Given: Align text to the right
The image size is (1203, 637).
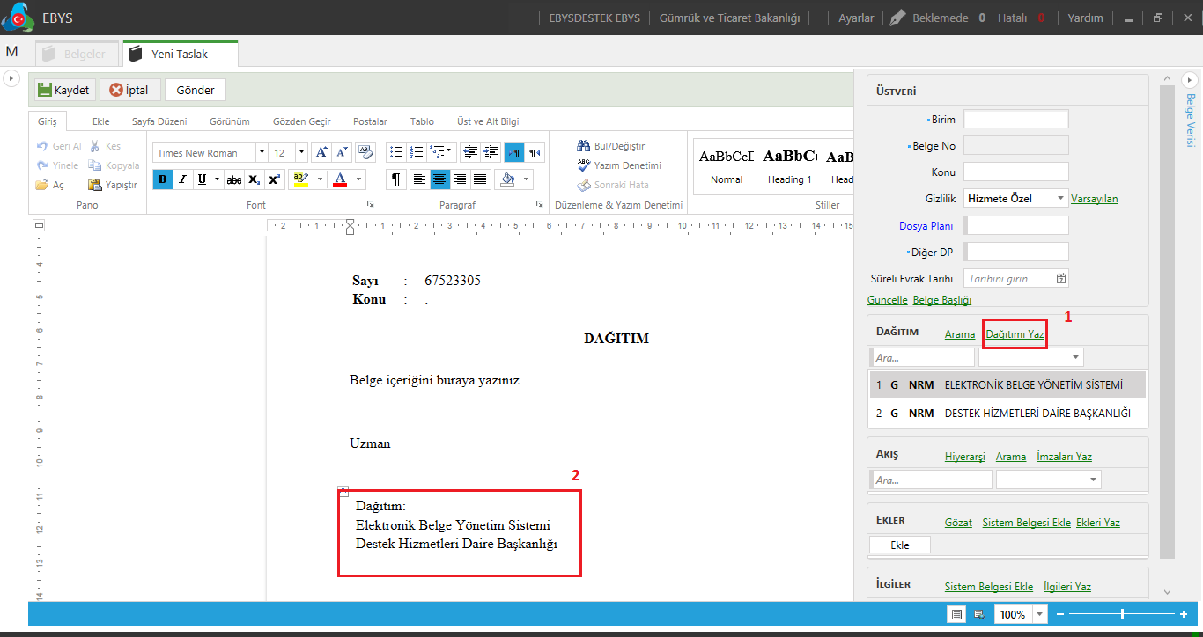Looking at the screenshot, I should [x=460, y=179].
